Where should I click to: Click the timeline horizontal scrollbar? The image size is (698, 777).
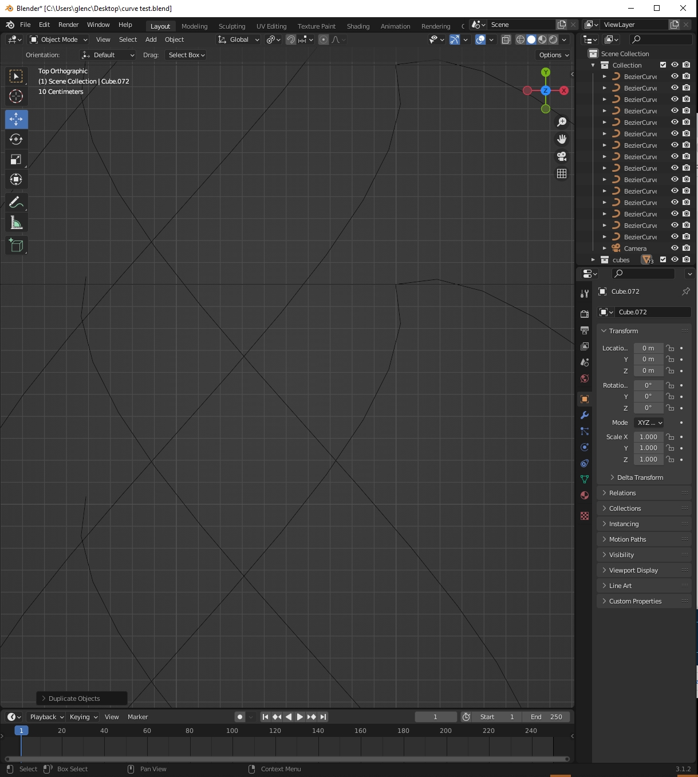point(286,759)
